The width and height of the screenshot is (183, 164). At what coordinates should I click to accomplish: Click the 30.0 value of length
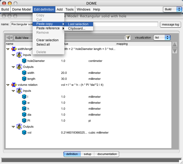(64, 79)
